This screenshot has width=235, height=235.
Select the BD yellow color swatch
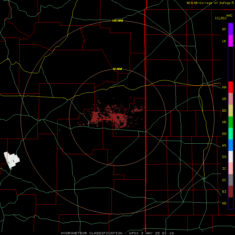click(x=231, y=111)
